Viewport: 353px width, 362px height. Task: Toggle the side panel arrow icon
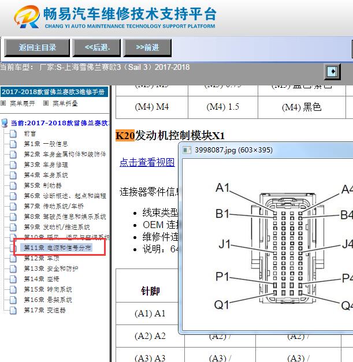(x=332, y=72)
